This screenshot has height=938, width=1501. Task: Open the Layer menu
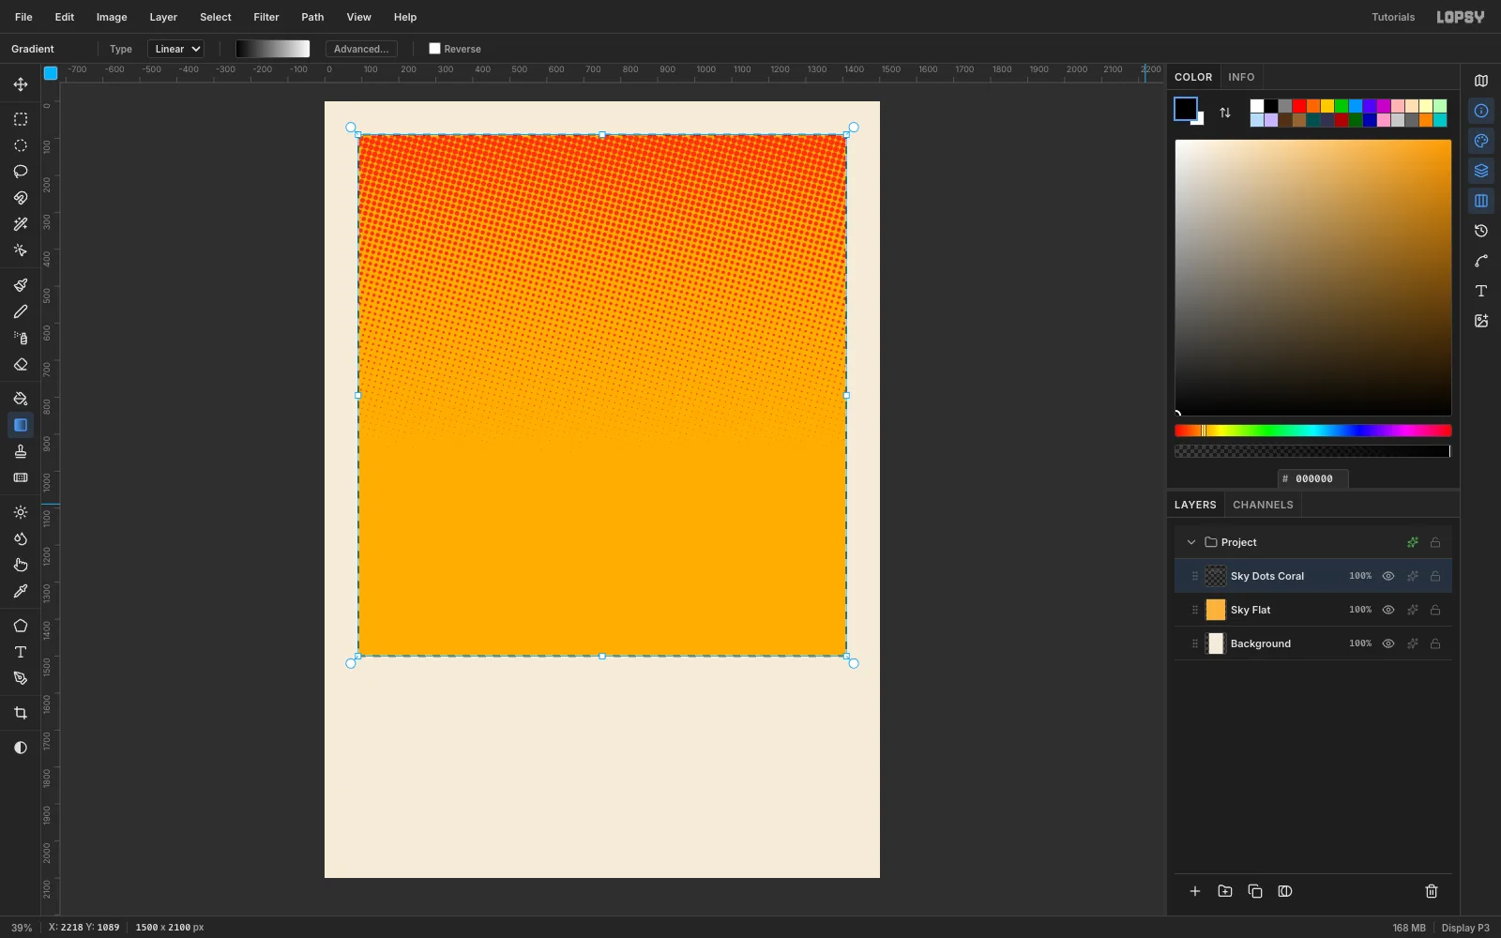(163, 17)
